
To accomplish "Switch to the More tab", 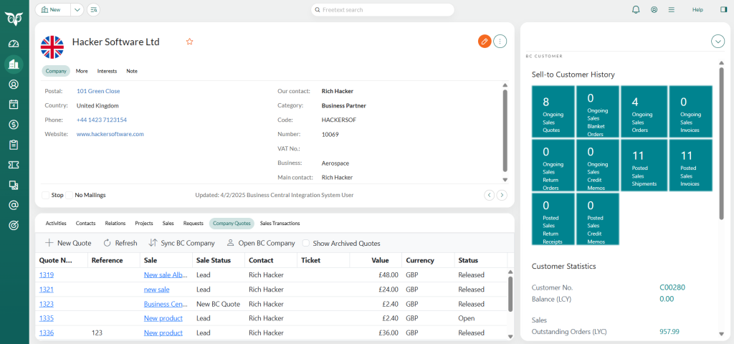I will tap(82, 71).
